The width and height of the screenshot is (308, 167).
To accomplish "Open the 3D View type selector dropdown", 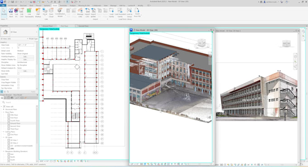I will pyautogui.click(x=37, y=32).
